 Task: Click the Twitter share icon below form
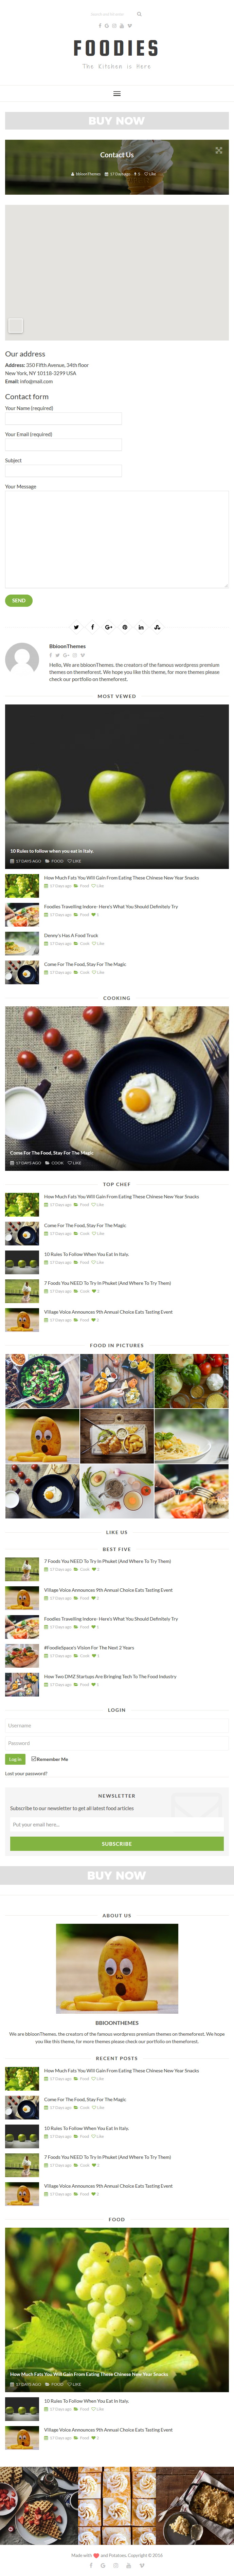coord(76,627)
